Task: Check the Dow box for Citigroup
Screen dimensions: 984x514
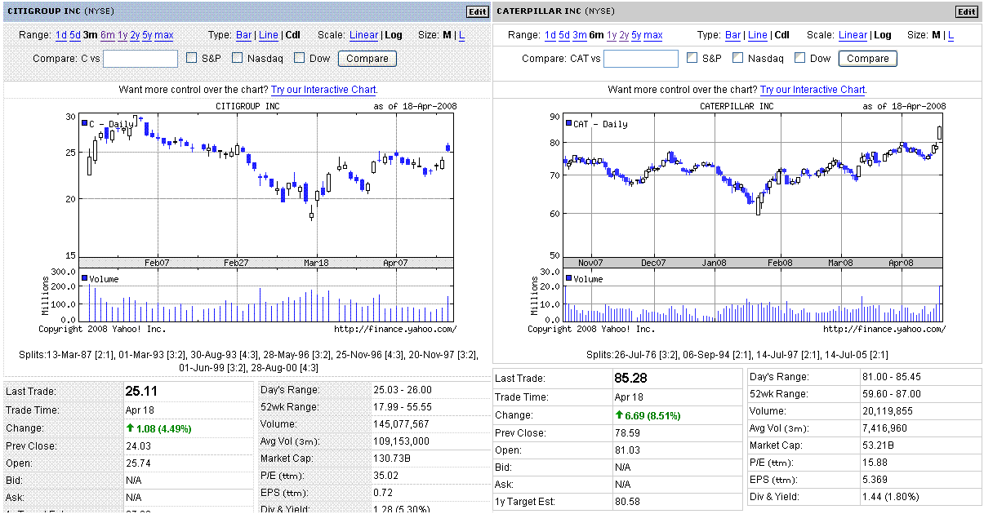Action: (x=300, y=58)
